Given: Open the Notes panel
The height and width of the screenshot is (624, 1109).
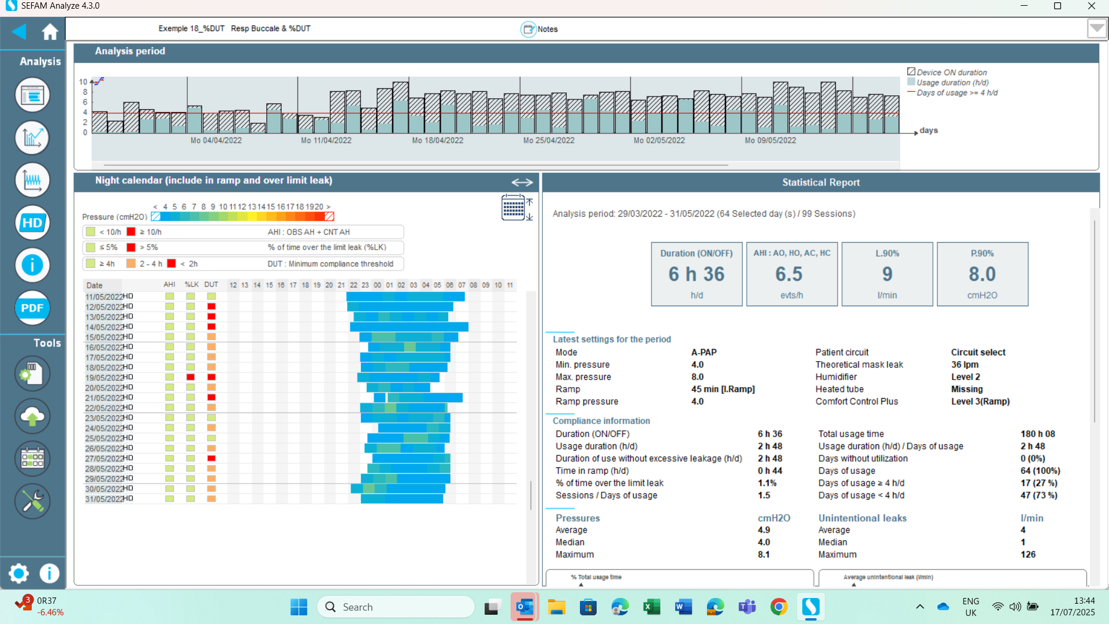Looking at the screenshot, I should 539,29.
